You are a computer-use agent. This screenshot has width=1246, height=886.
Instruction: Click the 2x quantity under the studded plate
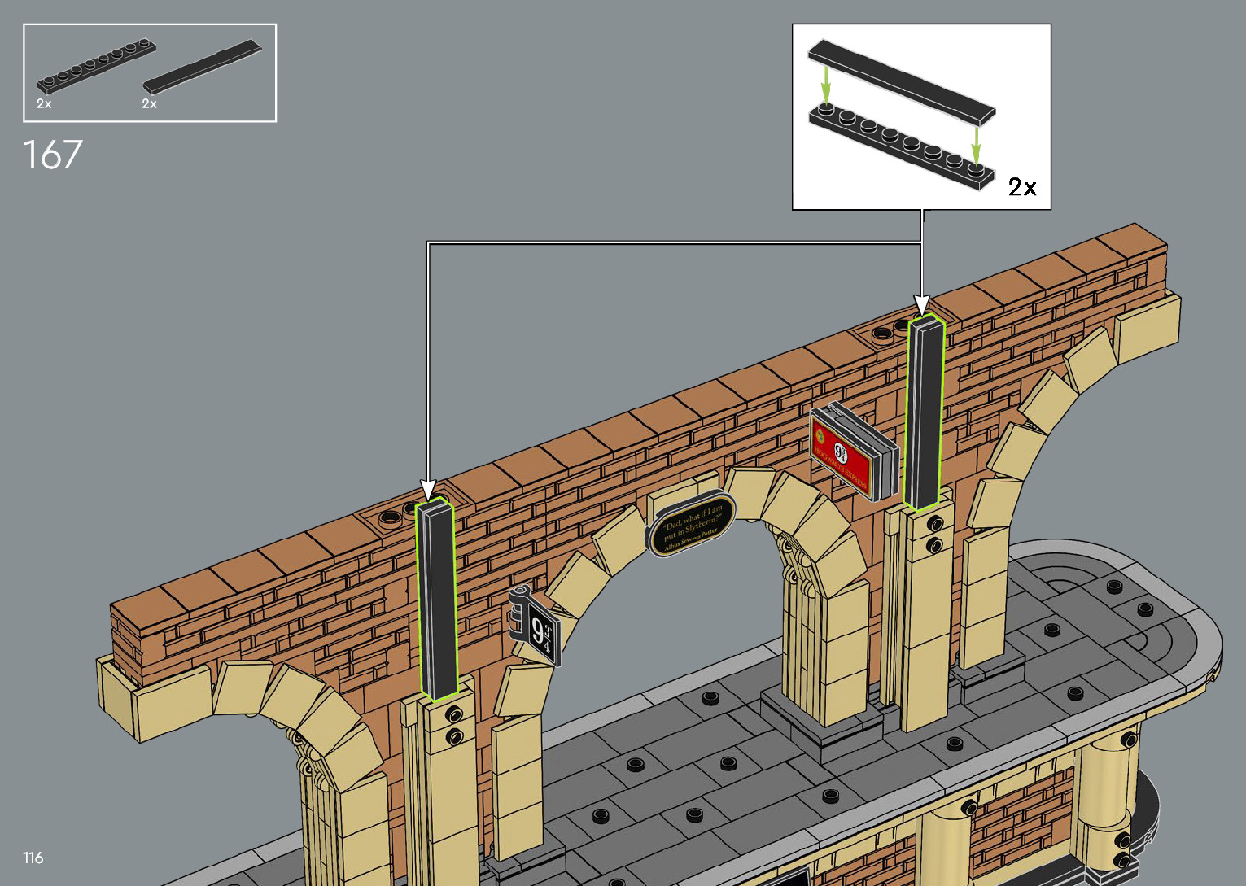[44, 104]
